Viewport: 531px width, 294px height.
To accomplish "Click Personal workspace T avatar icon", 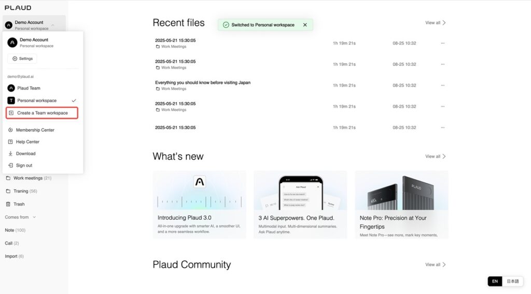I will click(11, 101).
